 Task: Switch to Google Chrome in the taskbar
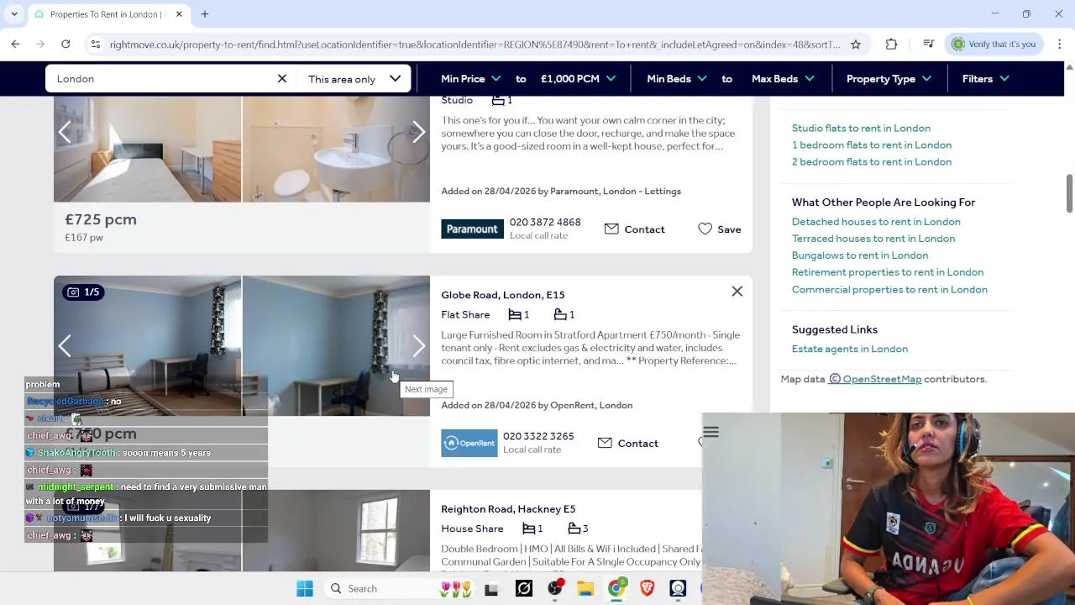[616, 589]
